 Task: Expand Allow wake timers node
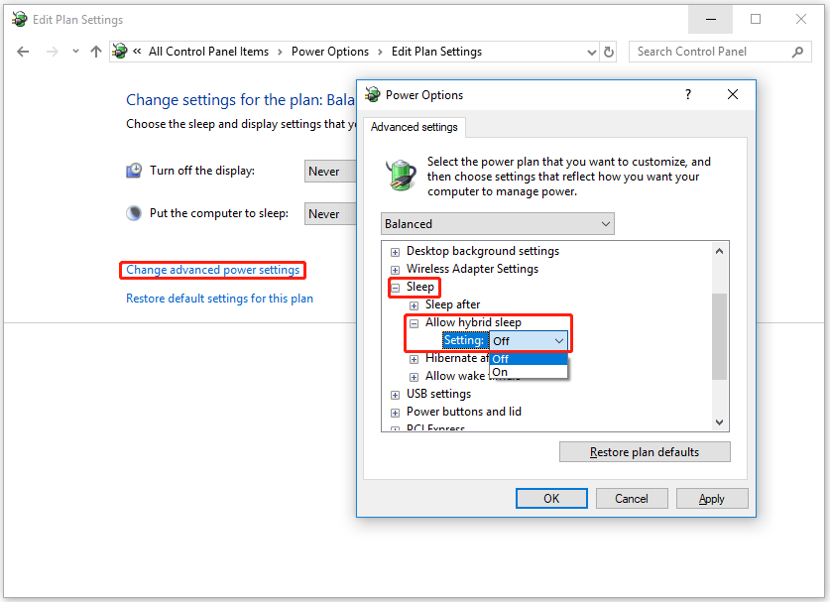[x=414, y=378]
